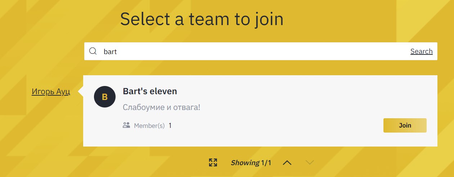
Task: Click the Member(s) label
Action: 149,126
